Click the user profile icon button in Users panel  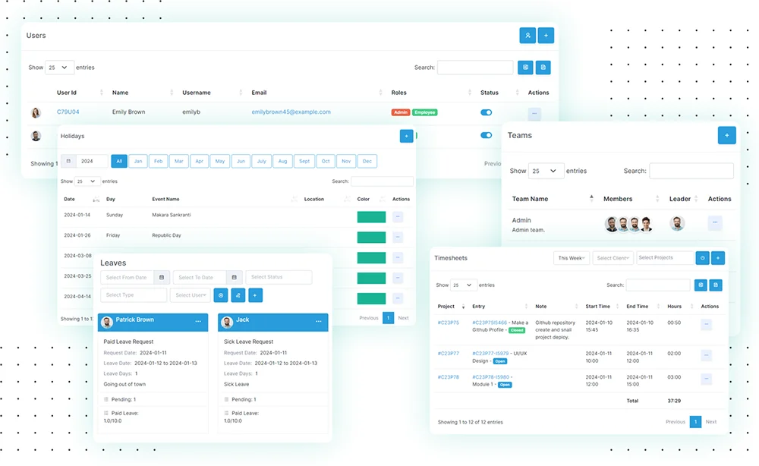click(528, 35)
